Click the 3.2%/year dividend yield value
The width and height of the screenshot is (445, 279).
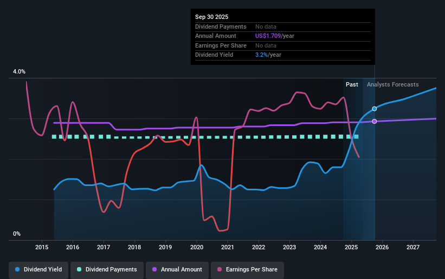click(x=268, y=55)
